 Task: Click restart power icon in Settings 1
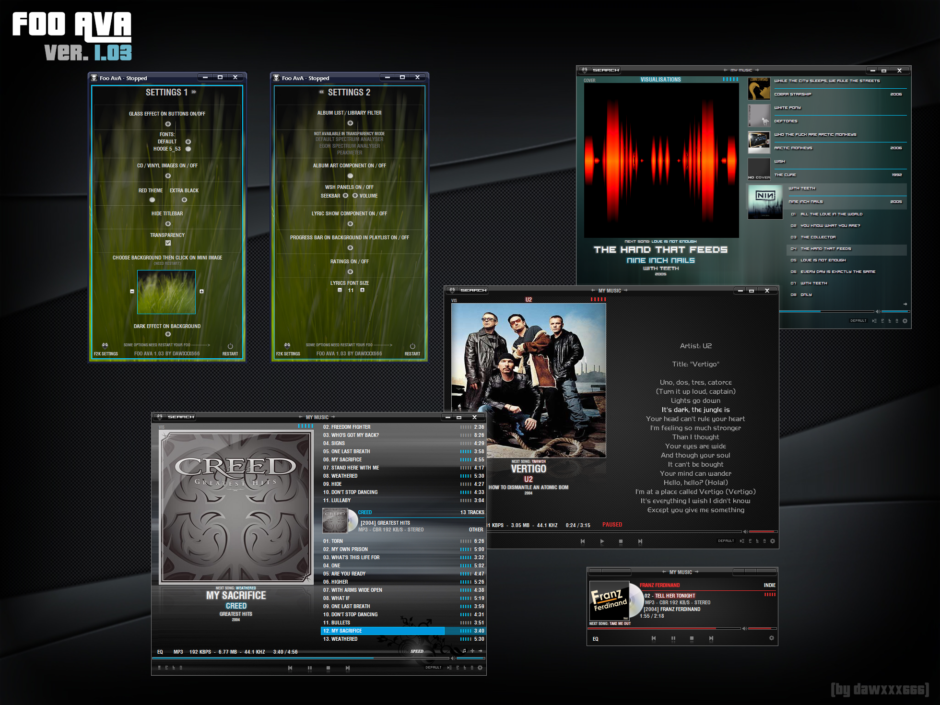point(230,346)
